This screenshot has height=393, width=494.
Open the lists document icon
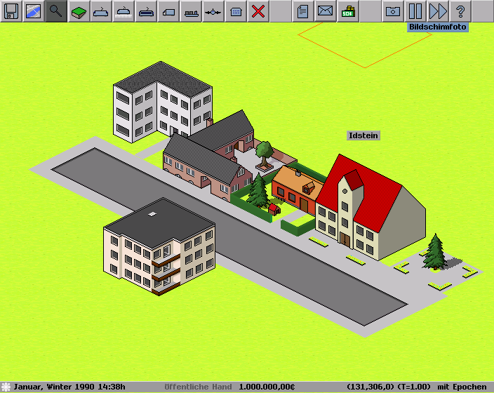tap(303, 11)
